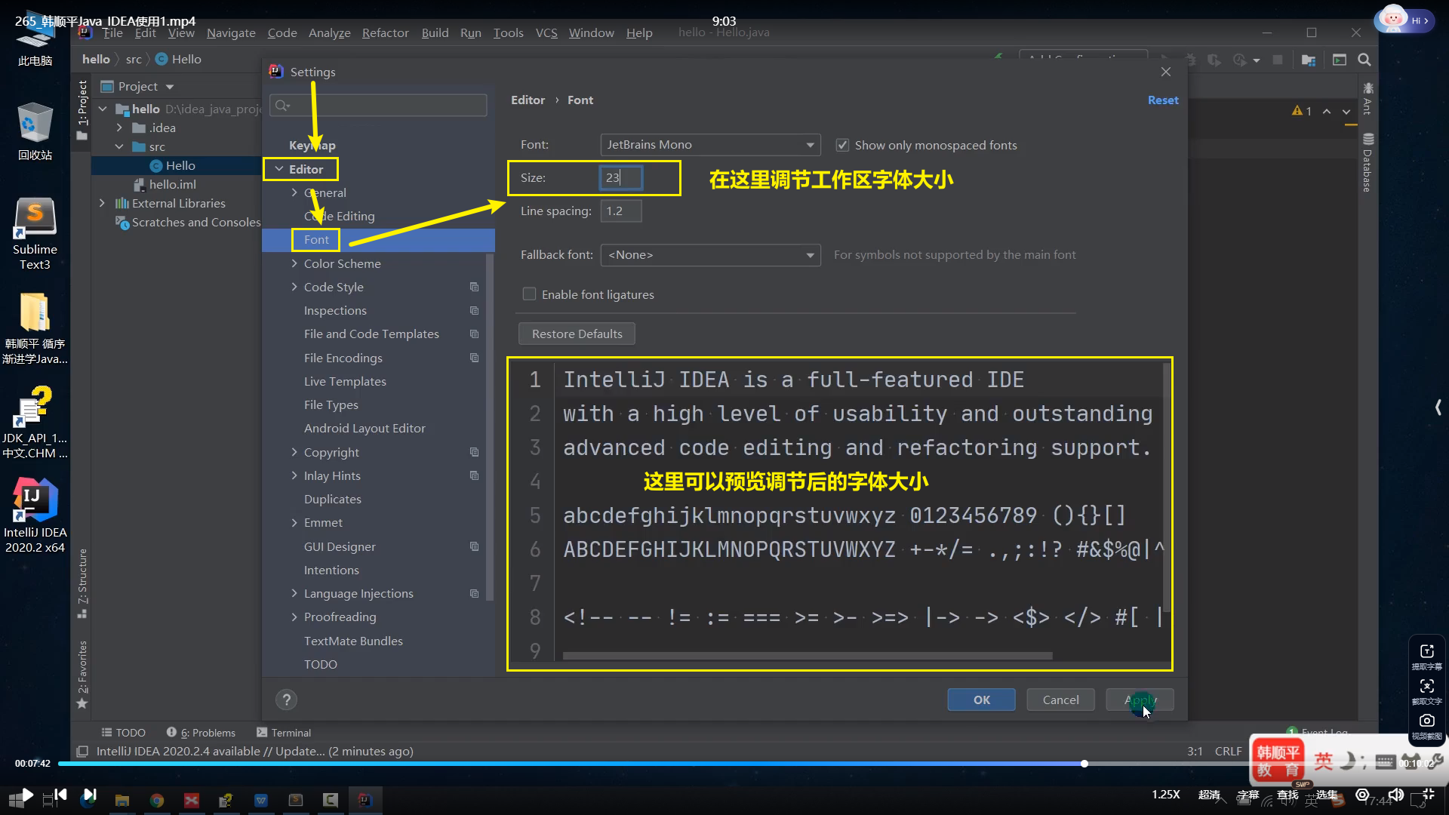Open the Fallback font dropdown
The height and width of the screenshot is (815, 1449).
click(709, 255)
